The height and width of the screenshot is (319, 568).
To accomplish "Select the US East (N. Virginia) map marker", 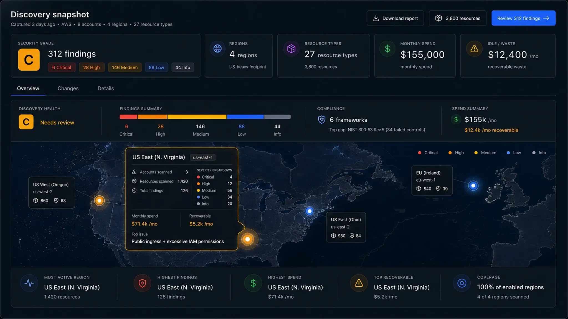I will (248, 239).
